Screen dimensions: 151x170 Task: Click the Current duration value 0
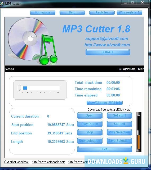(48, 116)
